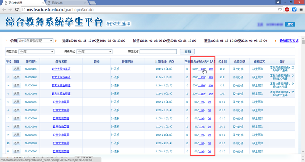Close the 研究生选课 tab
This screenshot has height=162, width=305.
(x=43, y=3)
